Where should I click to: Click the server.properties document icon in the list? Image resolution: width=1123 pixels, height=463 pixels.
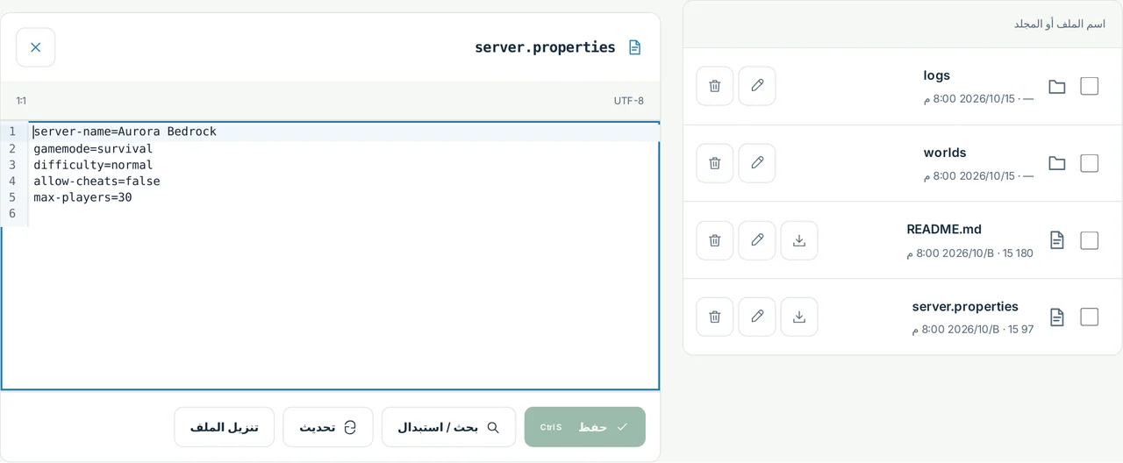coord(1057,317)
